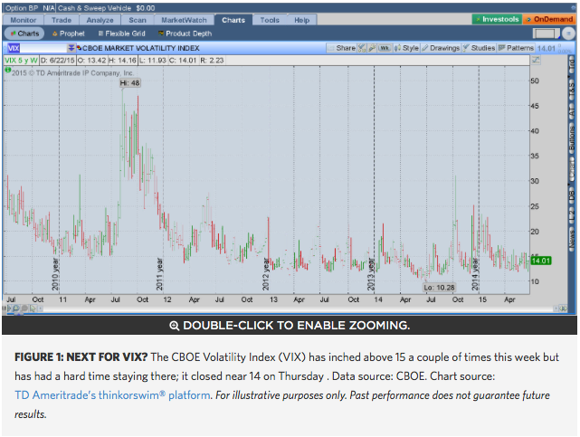Click the scroll-right arrows at chart bottom right
This screenshot has height=437, width=580.
(x=563, y=309)
